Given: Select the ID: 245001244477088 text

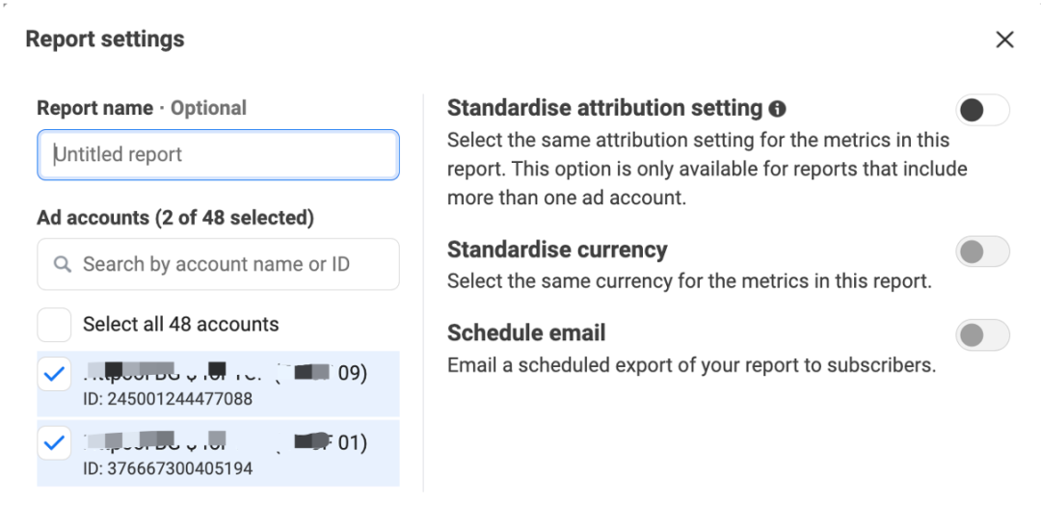Looking at the screenshot, I should pyautogui.click(x=168, y=399).
